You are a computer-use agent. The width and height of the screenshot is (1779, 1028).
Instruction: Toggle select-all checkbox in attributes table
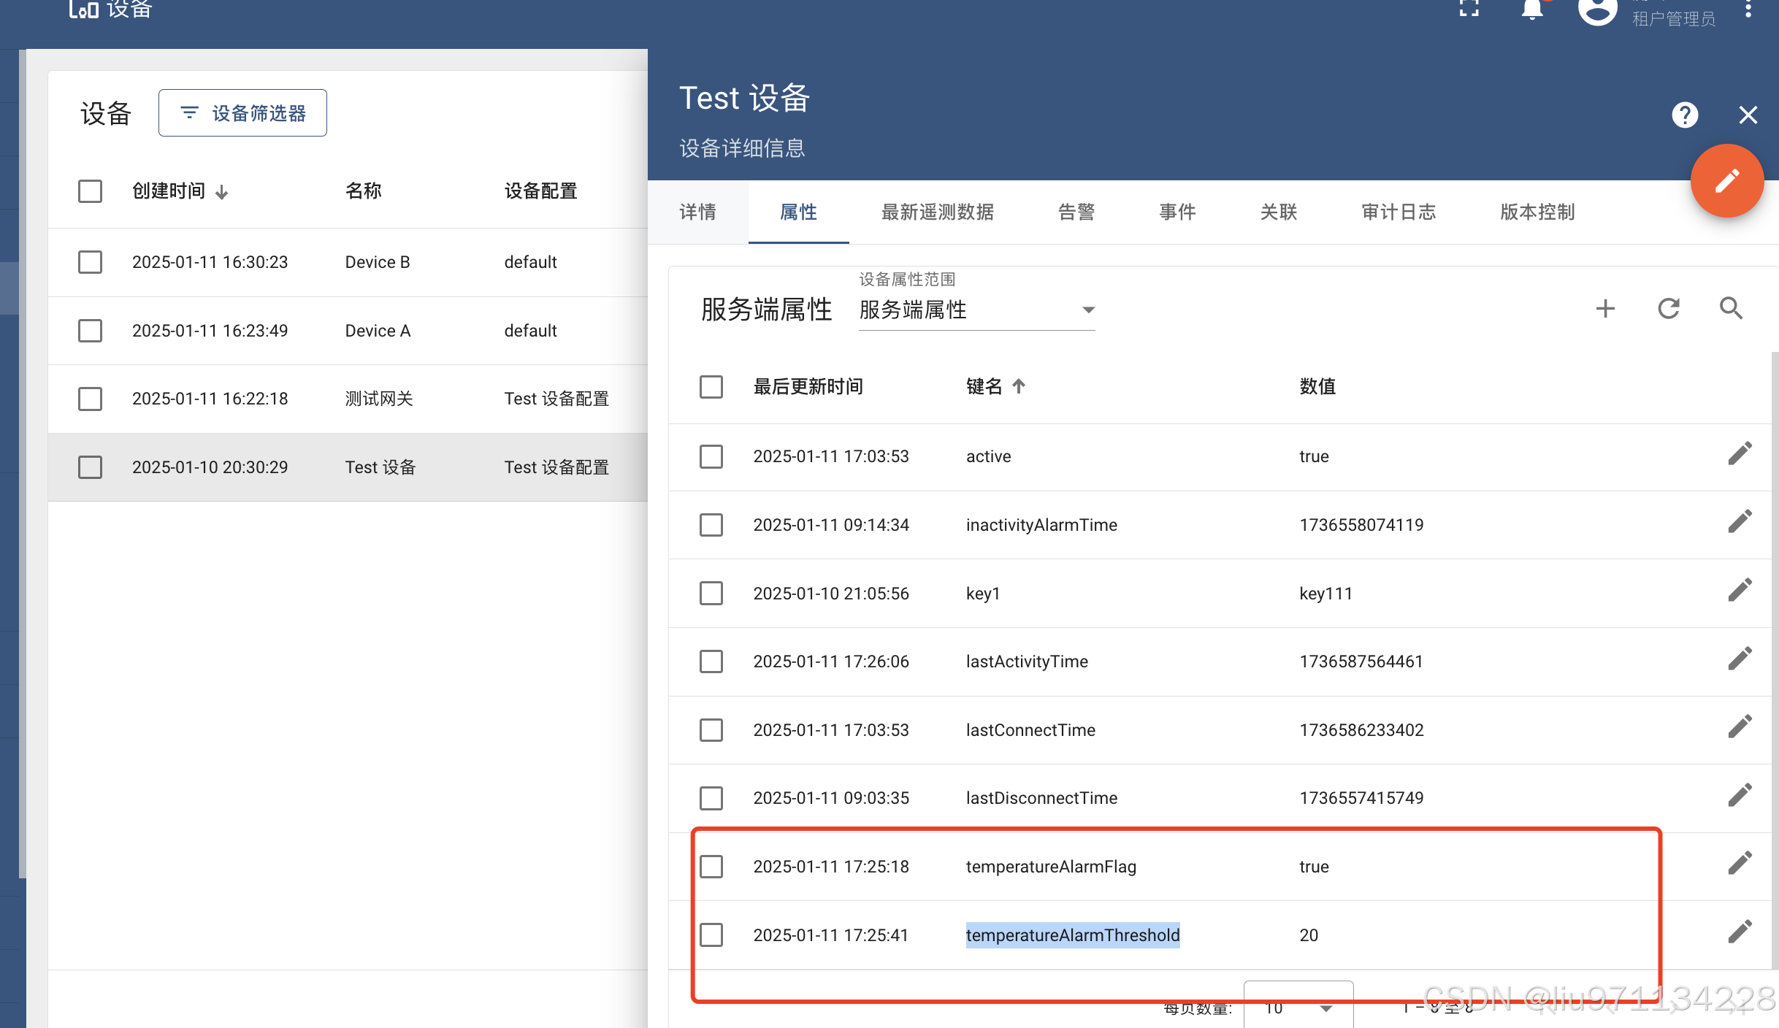click(711, 387)
